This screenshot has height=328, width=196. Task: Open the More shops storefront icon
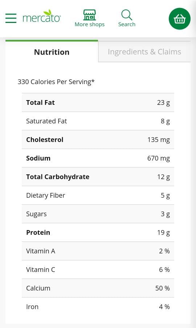(89, 15)
